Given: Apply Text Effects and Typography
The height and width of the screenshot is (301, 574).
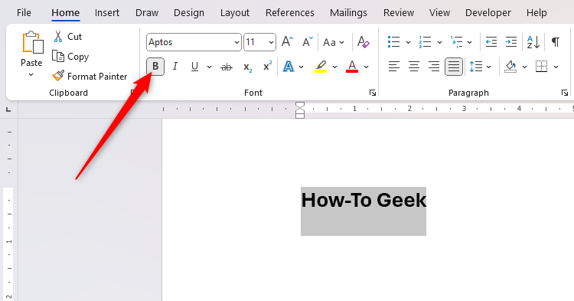Looking at the screenshot, I should pos(289,67).
